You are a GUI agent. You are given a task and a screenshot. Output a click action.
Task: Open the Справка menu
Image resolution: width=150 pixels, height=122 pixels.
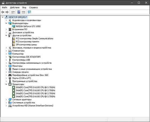[x=33, y=7]
